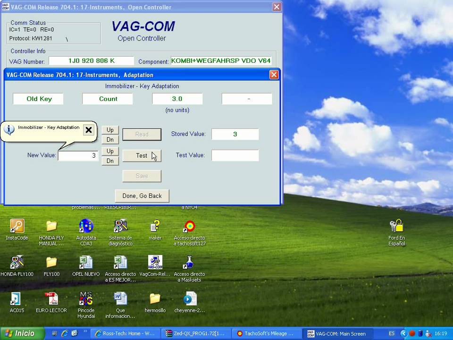Open the Acceso directo a Masksets shortcut

190,269
